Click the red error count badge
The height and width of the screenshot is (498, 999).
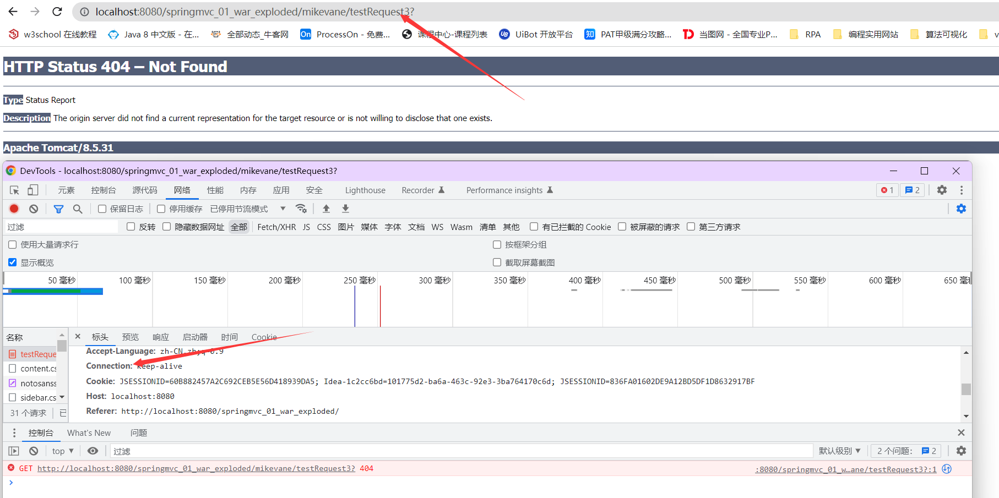tap(887, 190)
